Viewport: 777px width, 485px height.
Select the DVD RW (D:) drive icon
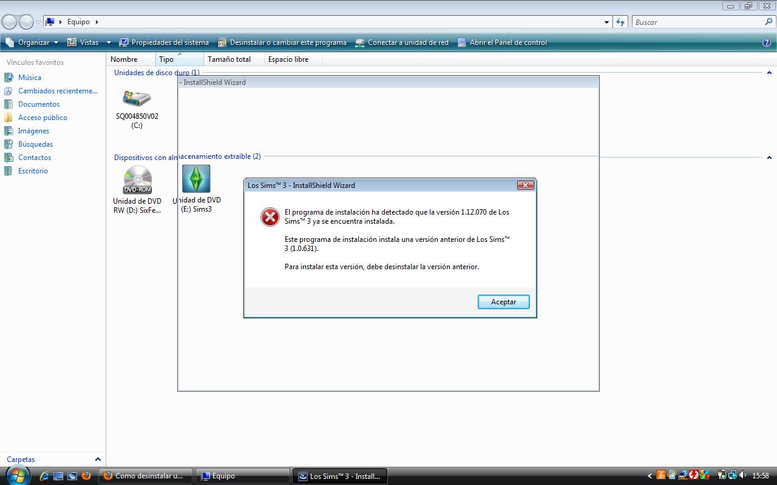[x=137, y=180]
